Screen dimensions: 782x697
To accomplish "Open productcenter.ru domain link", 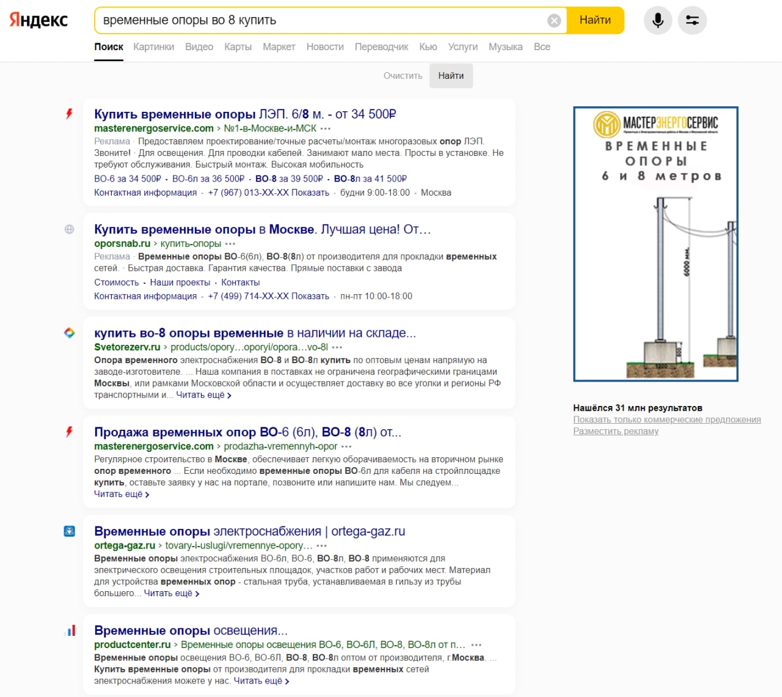I will [133, 644].
